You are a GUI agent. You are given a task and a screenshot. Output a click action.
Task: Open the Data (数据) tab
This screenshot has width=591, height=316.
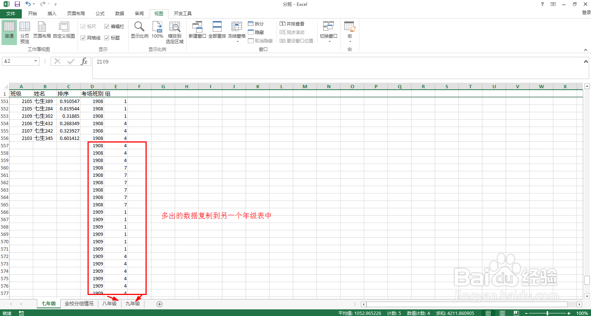[x=120, y=14]
